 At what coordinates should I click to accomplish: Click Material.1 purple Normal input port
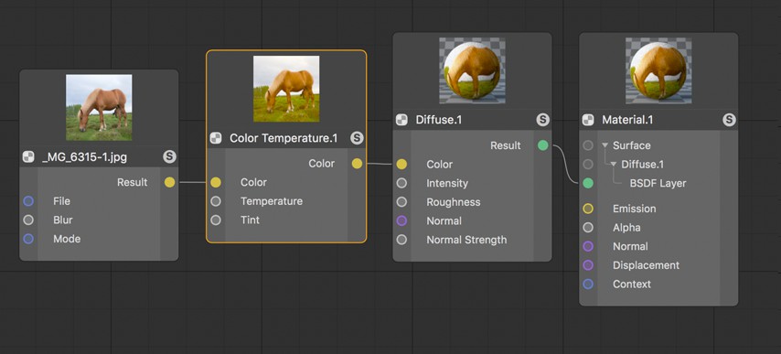(x=588, y=246)
